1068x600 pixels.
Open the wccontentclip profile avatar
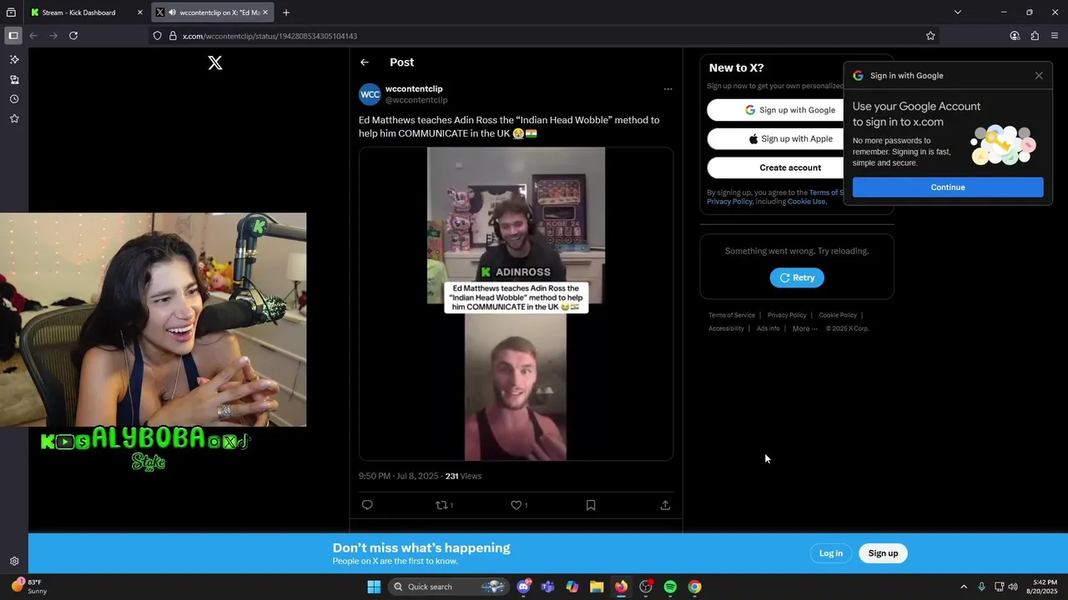[370, 94]
